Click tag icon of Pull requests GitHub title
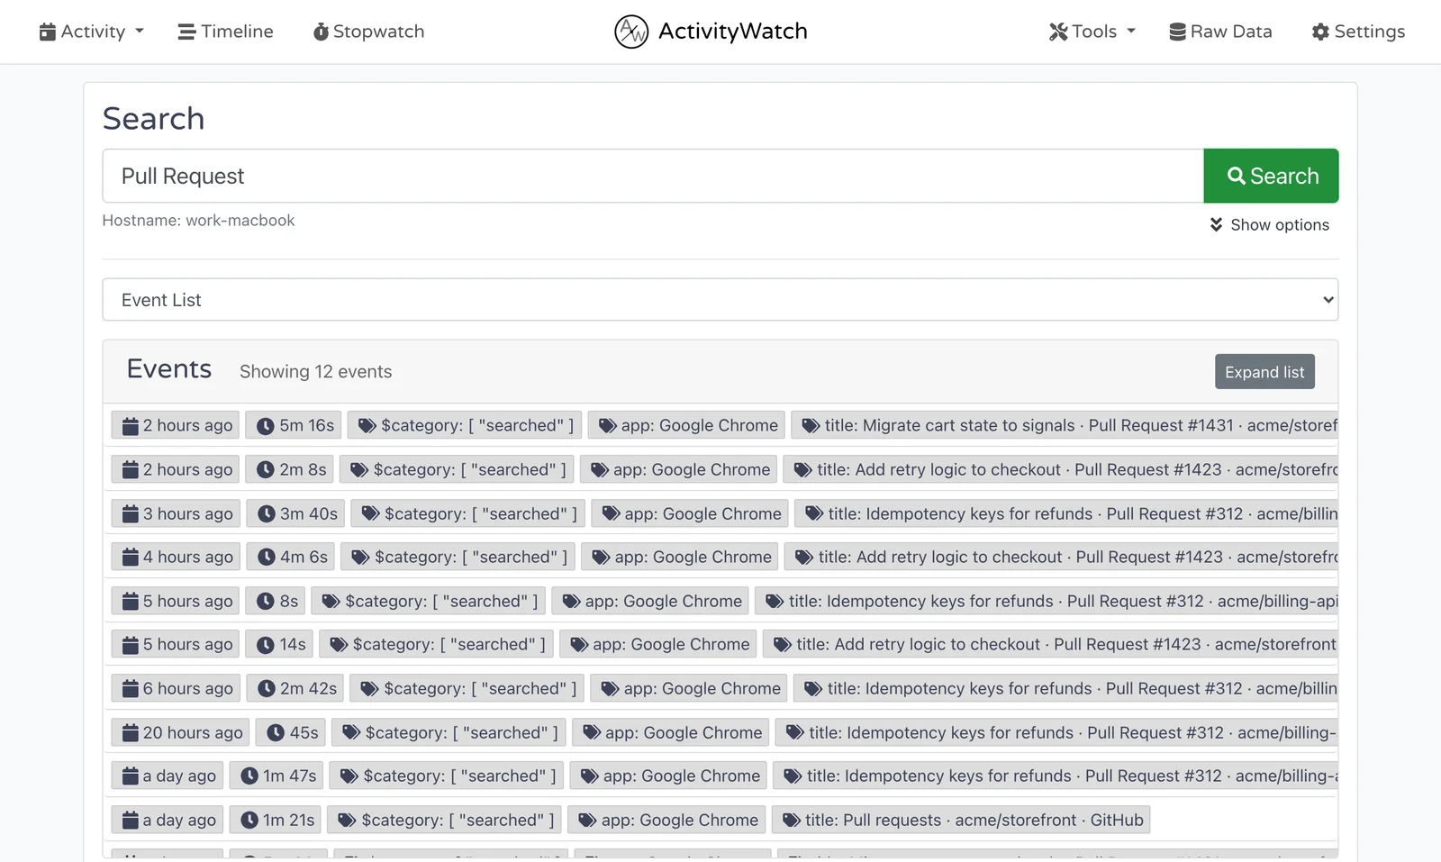Image resolution: width=1441 pixels, height=862 pixels. tap(792, 821)
